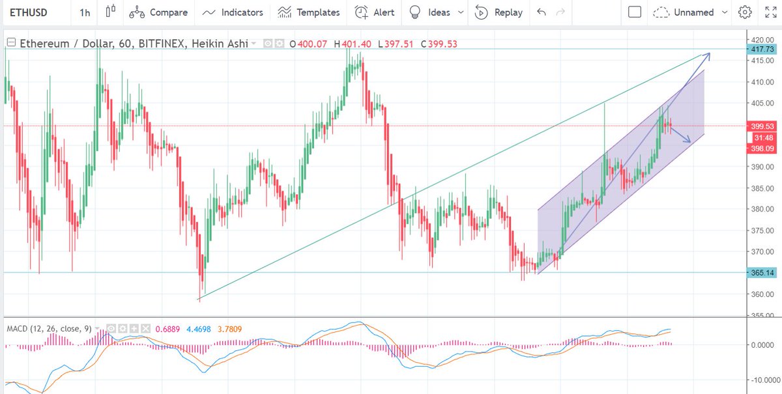Open MACD format settings gear
The width and height of the screenshot is (782, 394).
click(x=123, y=329)
